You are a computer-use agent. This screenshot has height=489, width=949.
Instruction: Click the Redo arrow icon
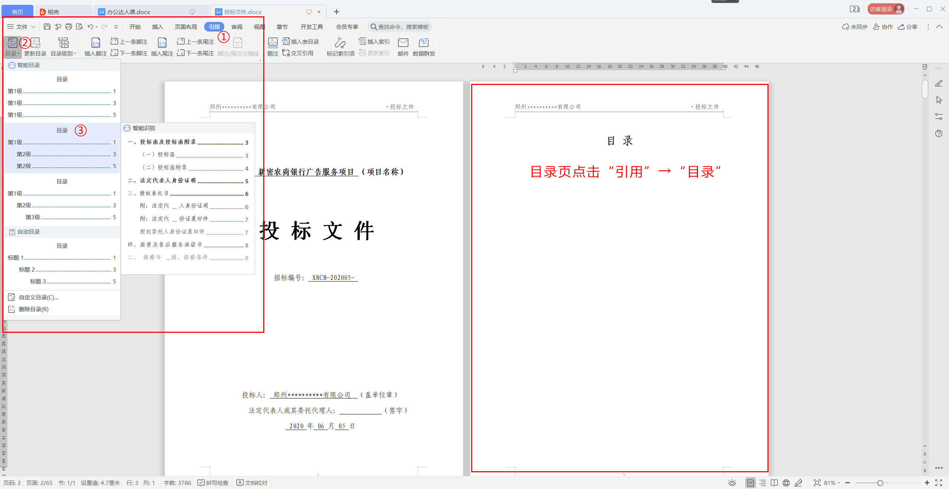click(104, 27)
